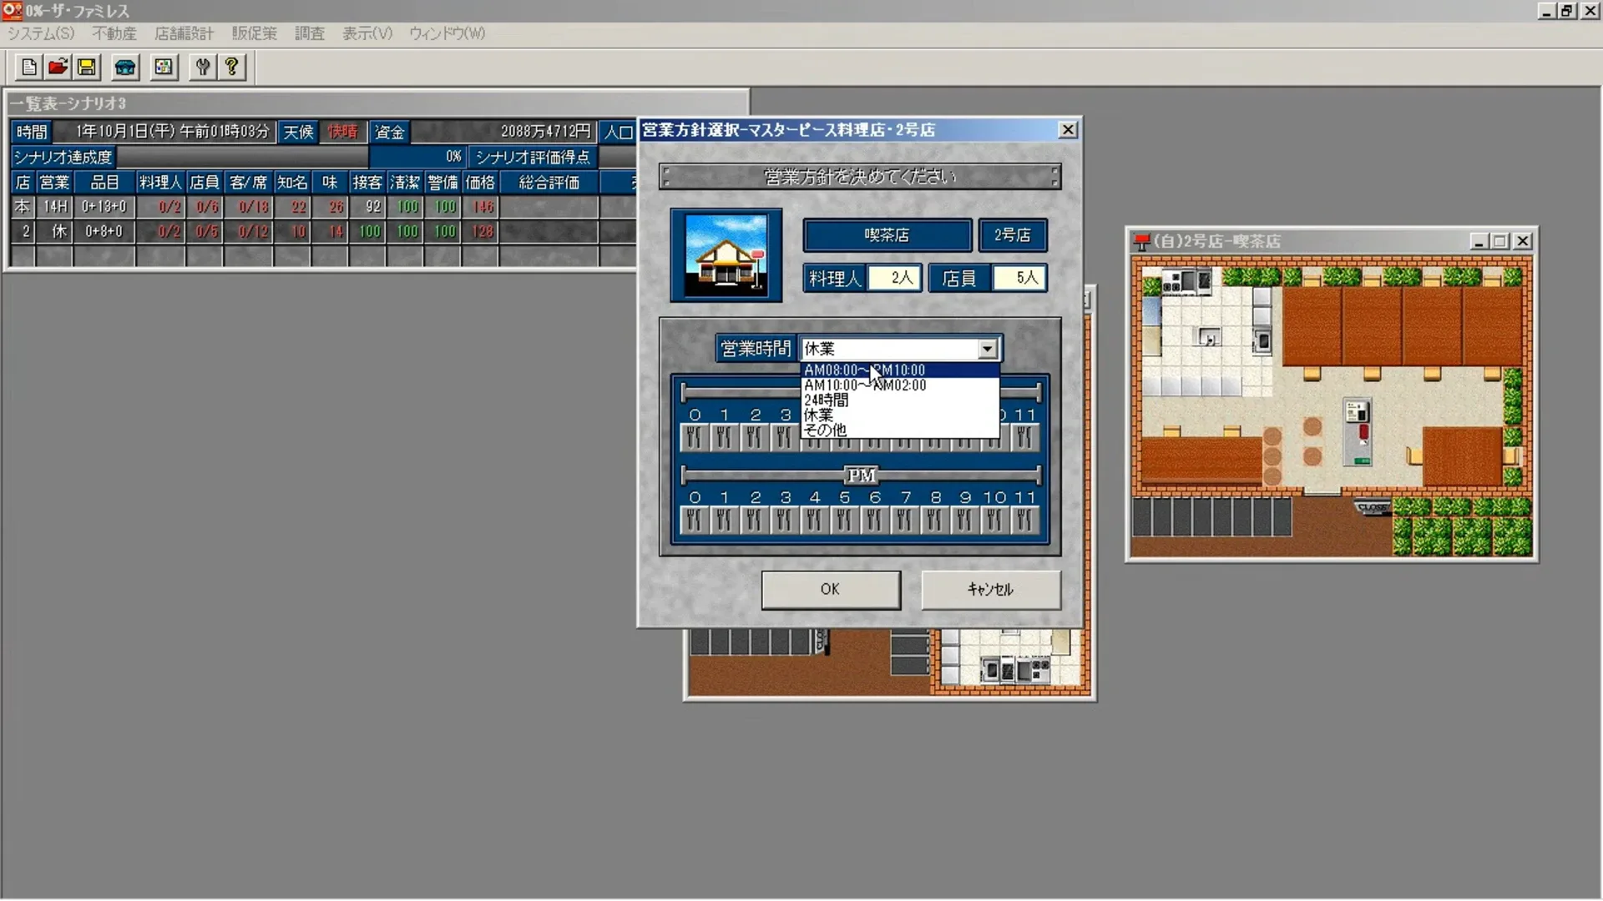
Task: Open the 調査 menu
Action: click(x=309, y=33)
